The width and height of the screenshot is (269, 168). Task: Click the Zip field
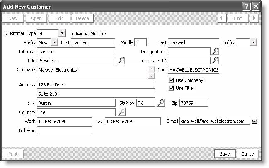pos(194,103)
